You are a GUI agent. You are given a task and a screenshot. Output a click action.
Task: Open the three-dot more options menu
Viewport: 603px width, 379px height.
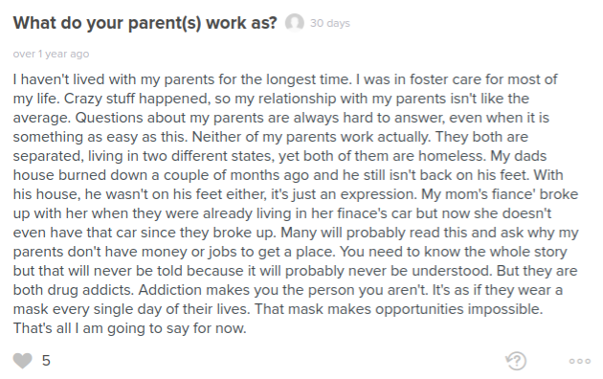(x=580, y=361)
